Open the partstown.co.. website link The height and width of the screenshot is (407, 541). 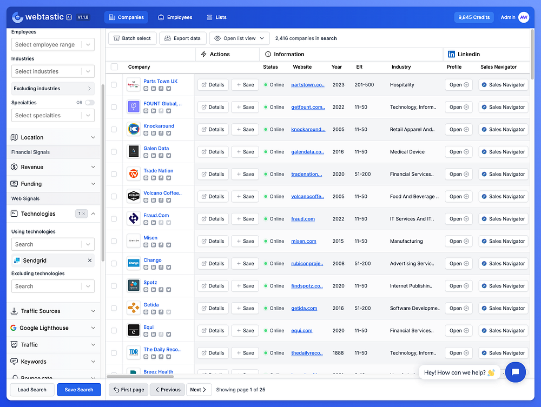point(308,85)
